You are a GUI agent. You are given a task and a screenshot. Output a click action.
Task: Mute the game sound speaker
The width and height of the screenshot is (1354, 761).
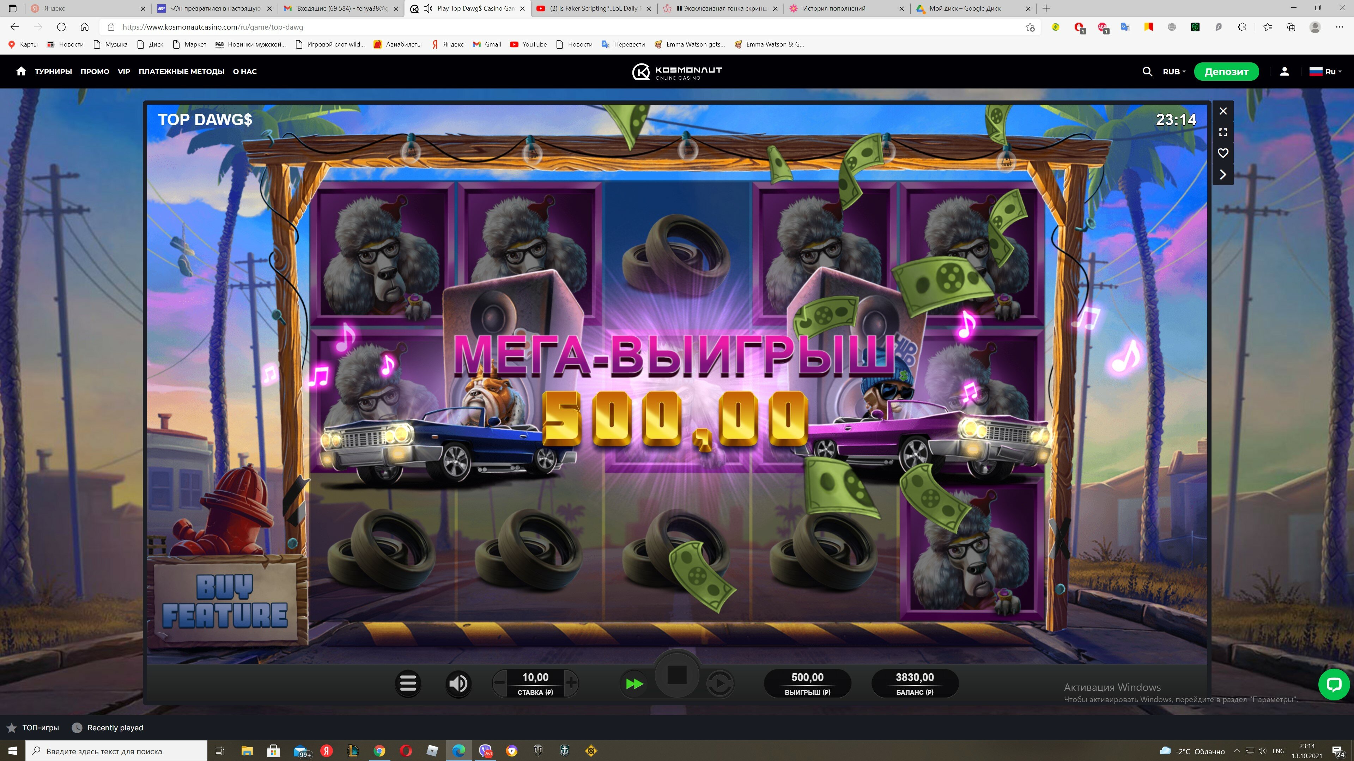pyautogui.click(x=458, y=683)
